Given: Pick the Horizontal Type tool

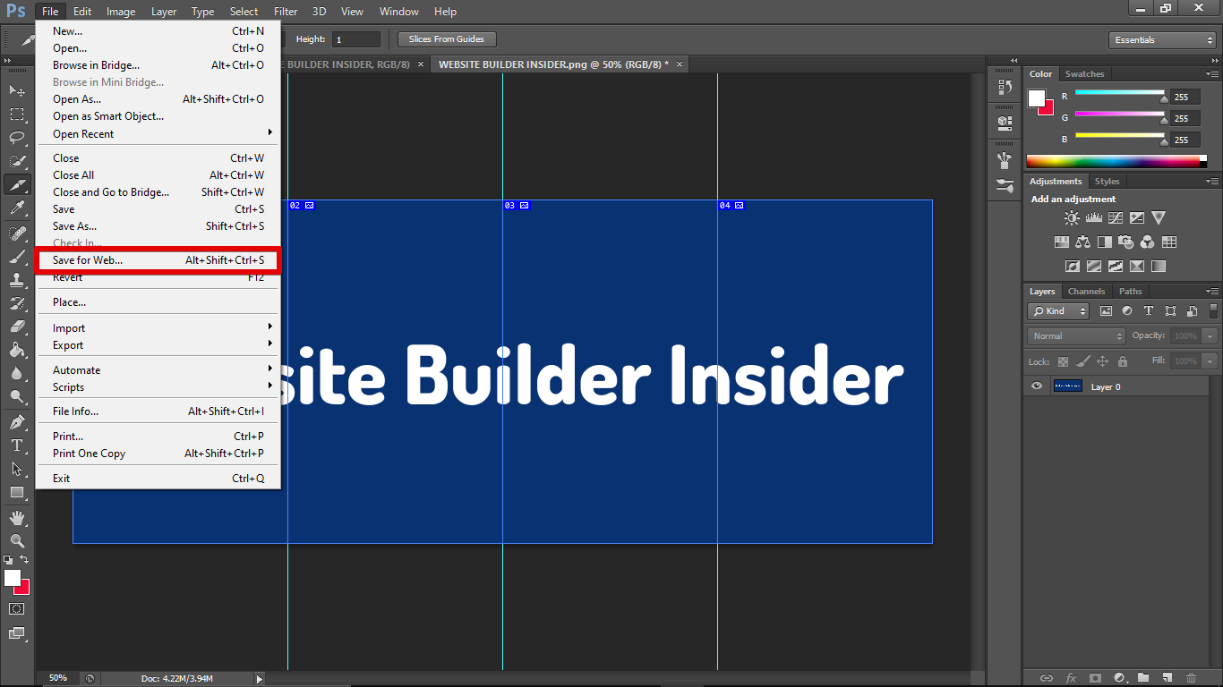Looking at the screenshot, I should point(17,445).
